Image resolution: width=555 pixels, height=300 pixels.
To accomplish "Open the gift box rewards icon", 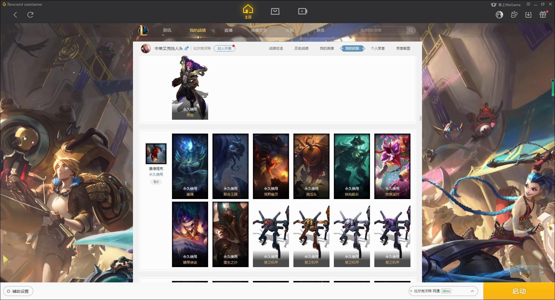I will point(543,15).
